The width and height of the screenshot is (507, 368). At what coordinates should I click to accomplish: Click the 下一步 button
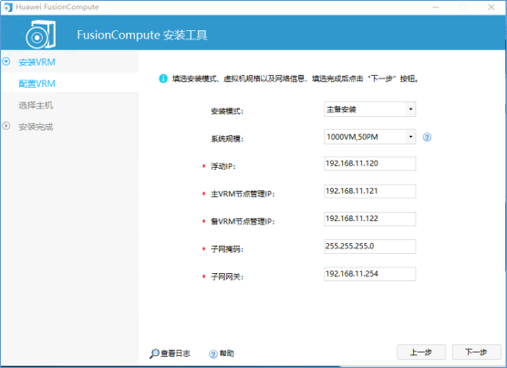476,352
